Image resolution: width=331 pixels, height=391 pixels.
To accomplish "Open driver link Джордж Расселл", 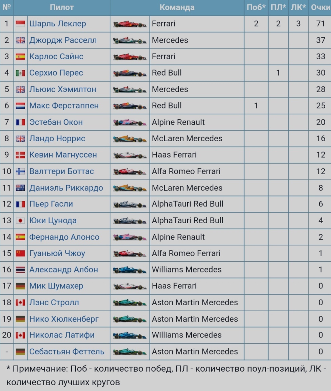I will click(x=63, y=40).
